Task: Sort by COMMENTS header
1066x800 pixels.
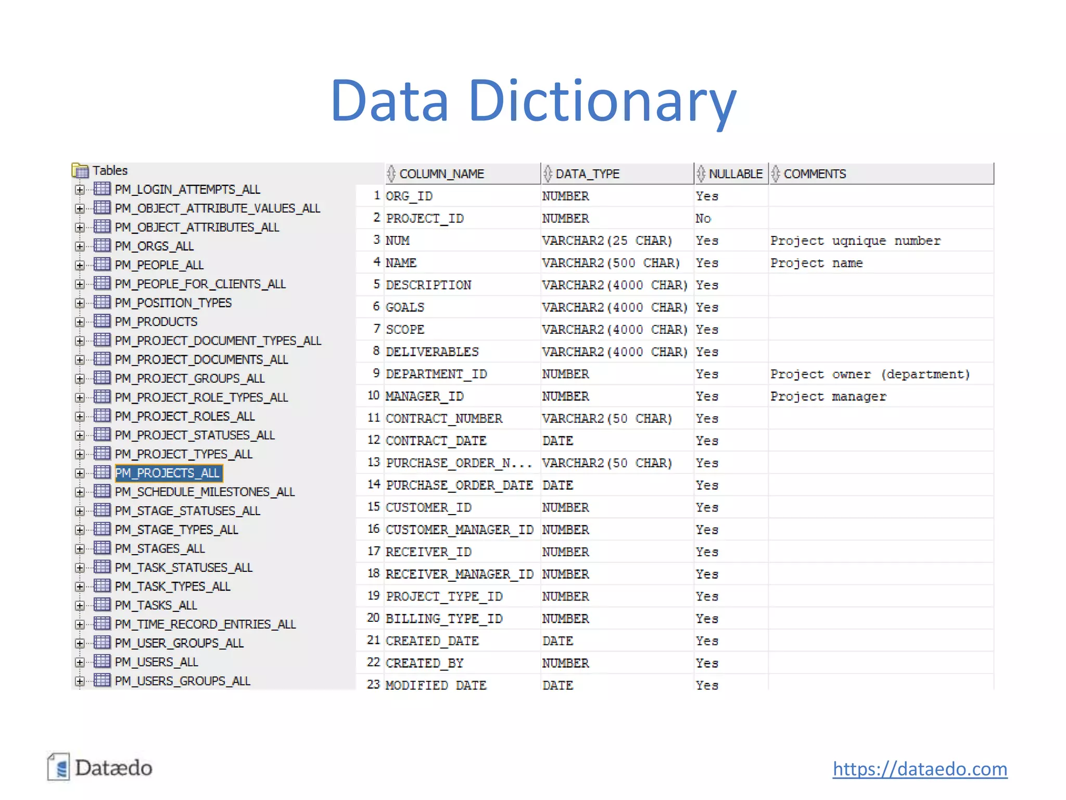Action: 881,173
